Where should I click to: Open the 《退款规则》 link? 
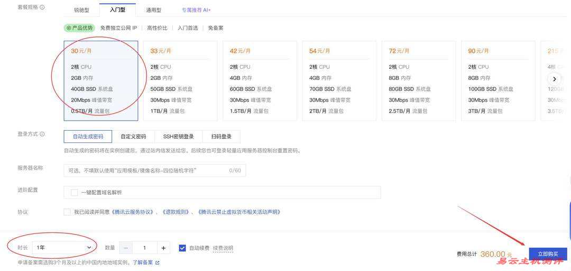[176, 212]
